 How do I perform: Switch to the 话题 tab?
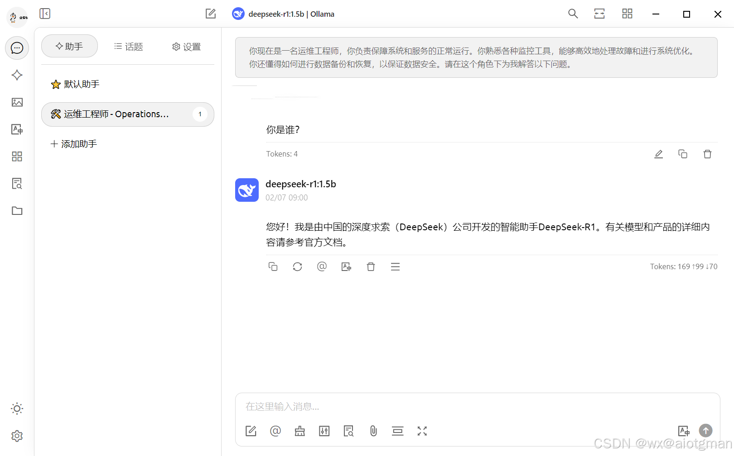[x=129, y=47]
